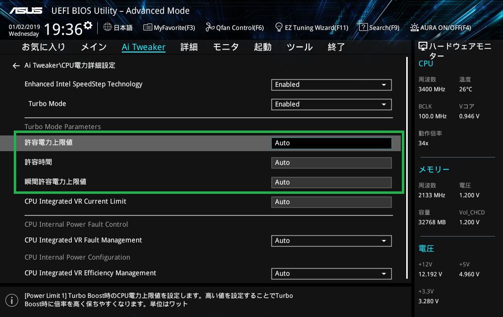Select Enhanced Intel SpeedStep Technology label
This screenshot has height=317, width=503.
tap(84, 84)
